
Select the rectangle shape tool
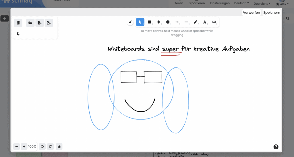coord(149,22)
